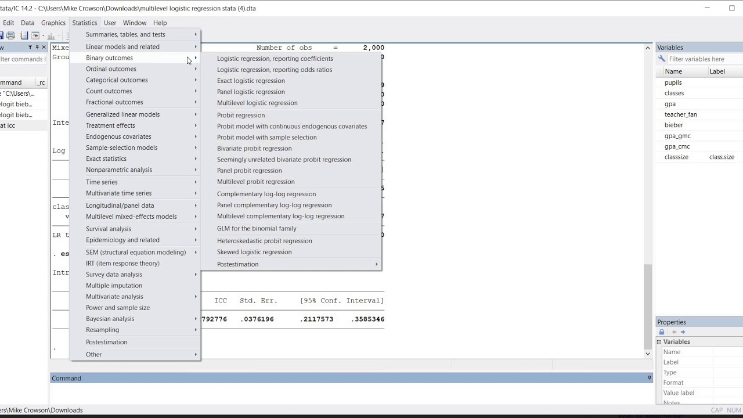Open IRT (item response theory)
Screen dimensions: 743x418
click(135, 264)
